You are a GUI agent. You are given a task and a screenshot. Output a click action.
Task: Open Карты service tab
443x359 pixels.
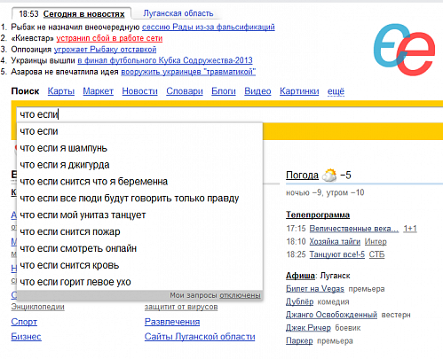(61, 91)
